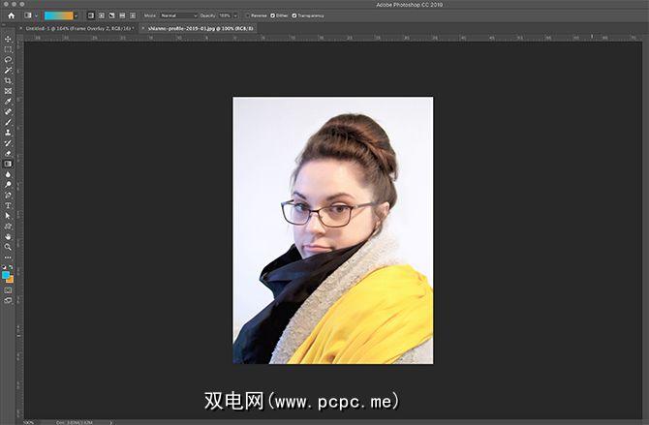Activate the Gradient tool
The height and width of the screenshot is (425, 649).
coord(8,164)
